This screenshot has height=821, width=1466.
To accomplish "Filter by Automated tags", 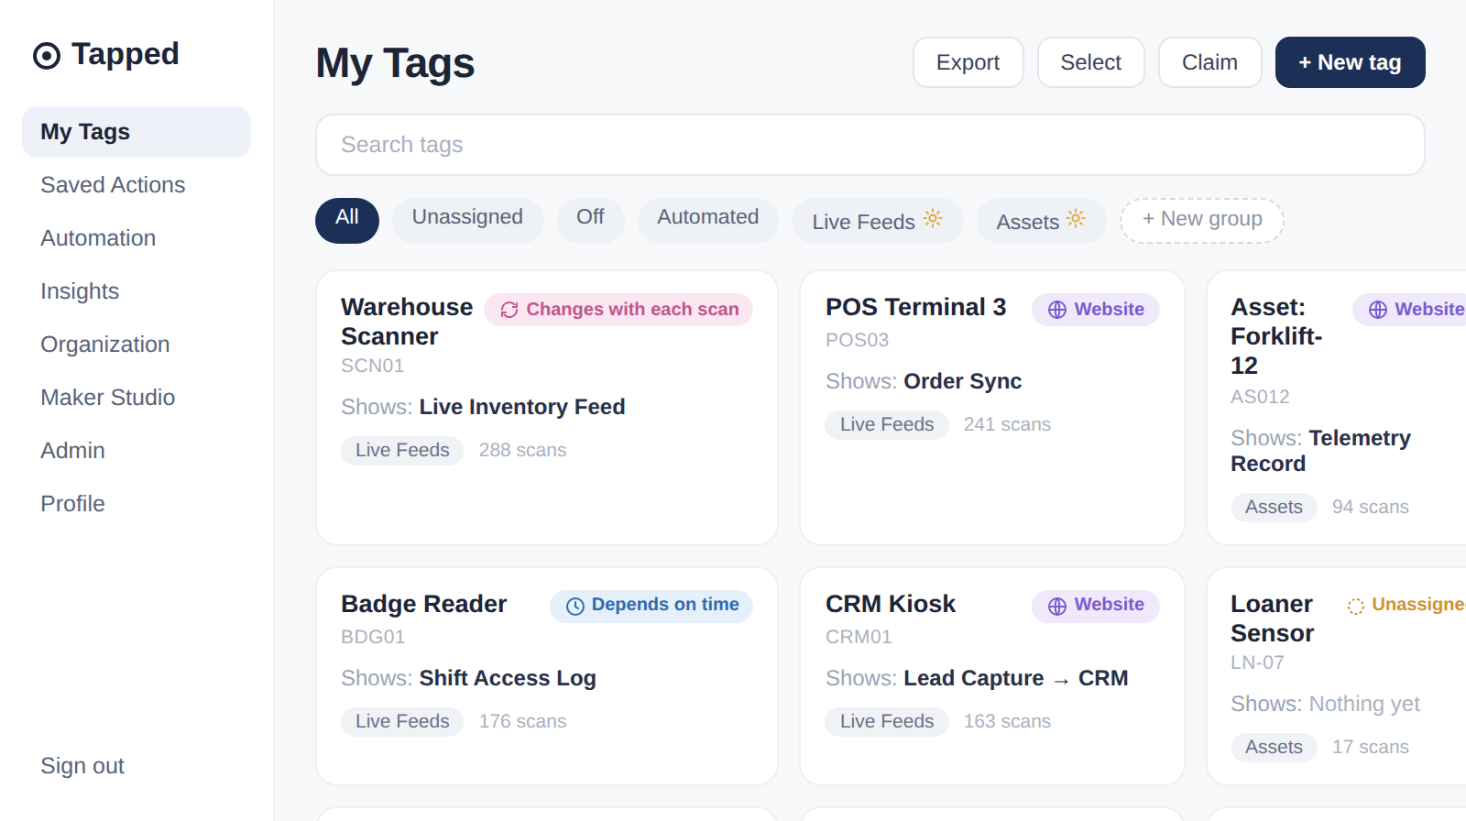I will coord(708,221).
